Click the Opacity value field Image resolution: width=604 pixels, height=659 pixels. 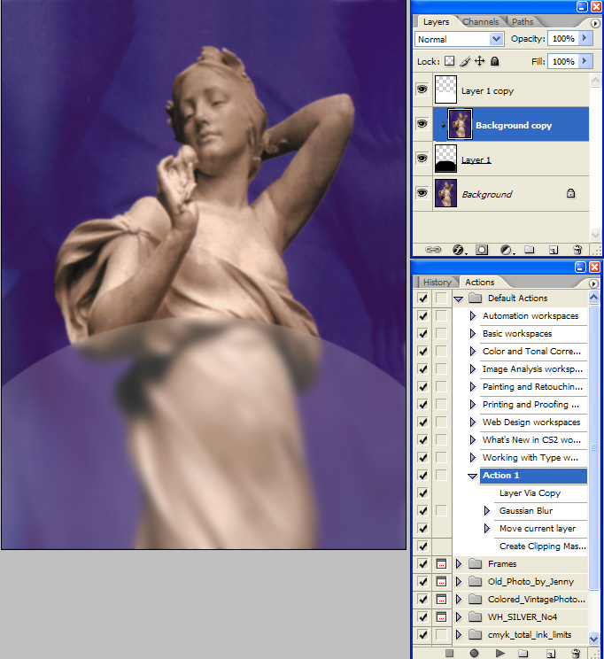point(563,38)
